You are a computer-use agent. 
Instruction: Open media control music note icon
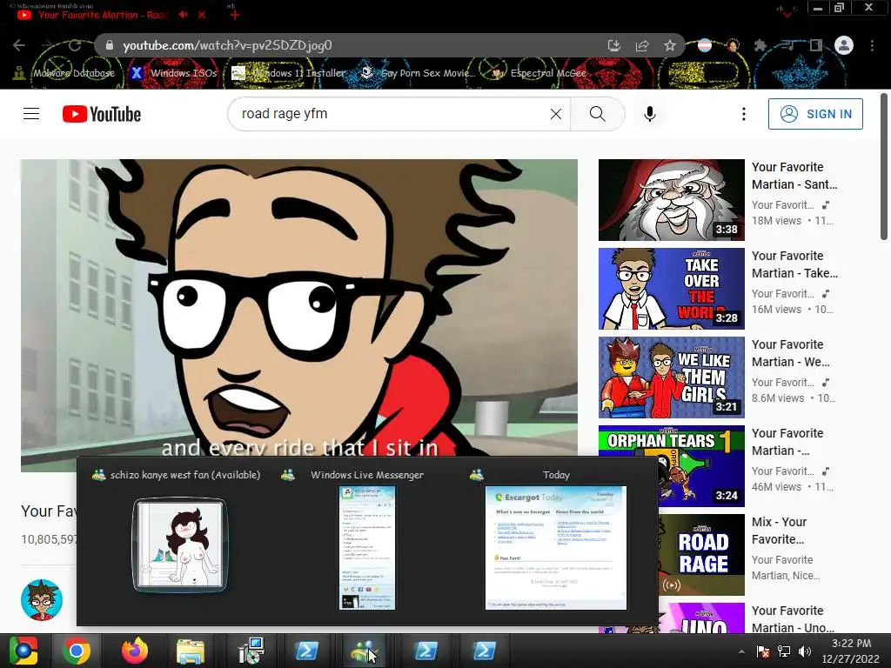[788, 45]
